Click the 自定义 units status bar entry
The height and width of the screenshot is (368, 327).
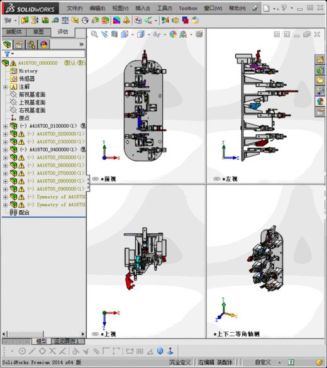click(263, 362)
